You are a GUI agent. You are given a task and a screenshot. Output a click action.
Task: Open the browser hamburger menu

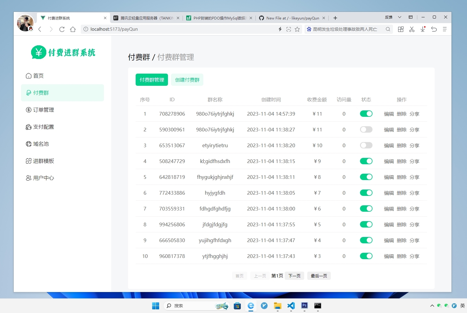[445, 29]
